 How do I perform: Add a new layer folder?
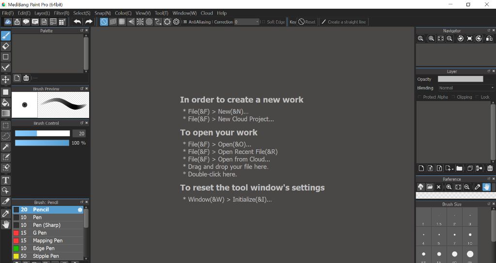pos(459,168)
